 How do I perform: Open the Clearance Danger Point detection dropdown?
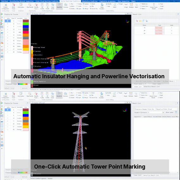[145, 109]
